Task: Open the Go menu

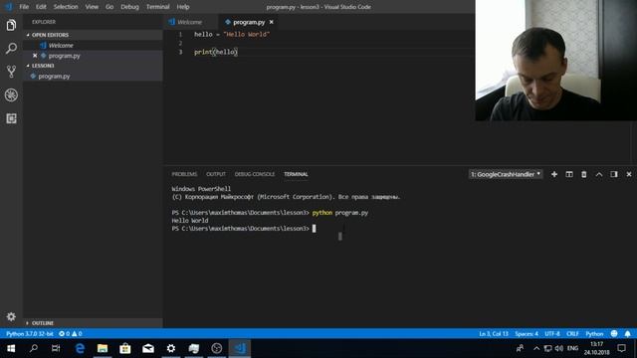Action: [x=109, y=7]
